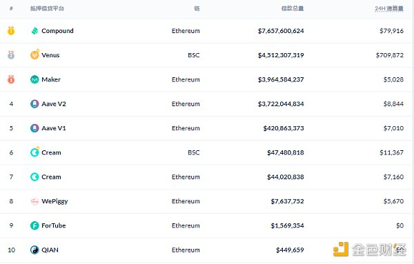Click the silver second-place medal icon

coord(11,55)
